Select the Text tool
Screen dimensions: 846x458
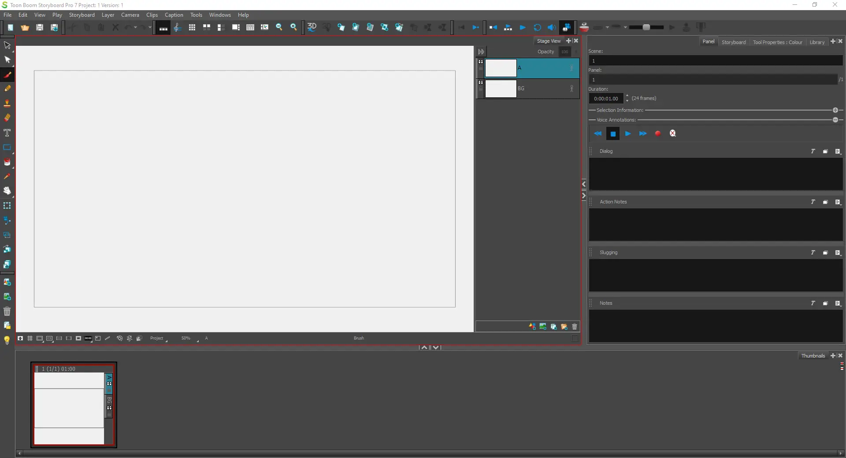[x=7, y=133]
